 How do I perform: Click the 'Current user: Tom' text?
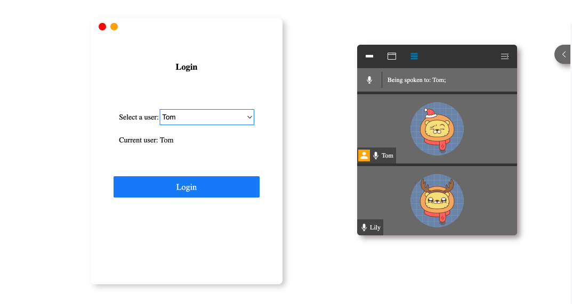(146, 140)
